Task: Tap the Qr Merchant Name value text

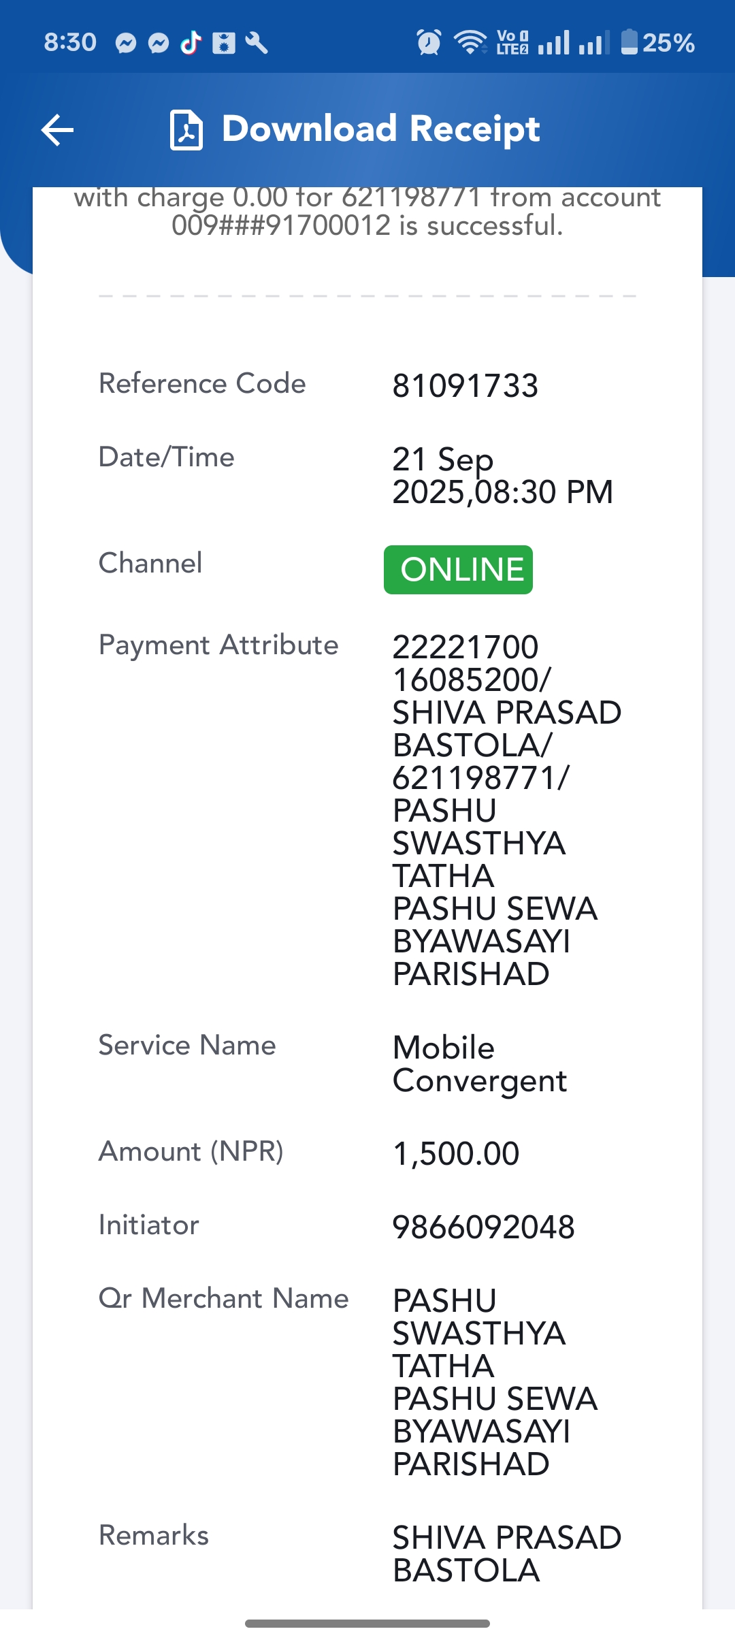Action: point(495,1383)
